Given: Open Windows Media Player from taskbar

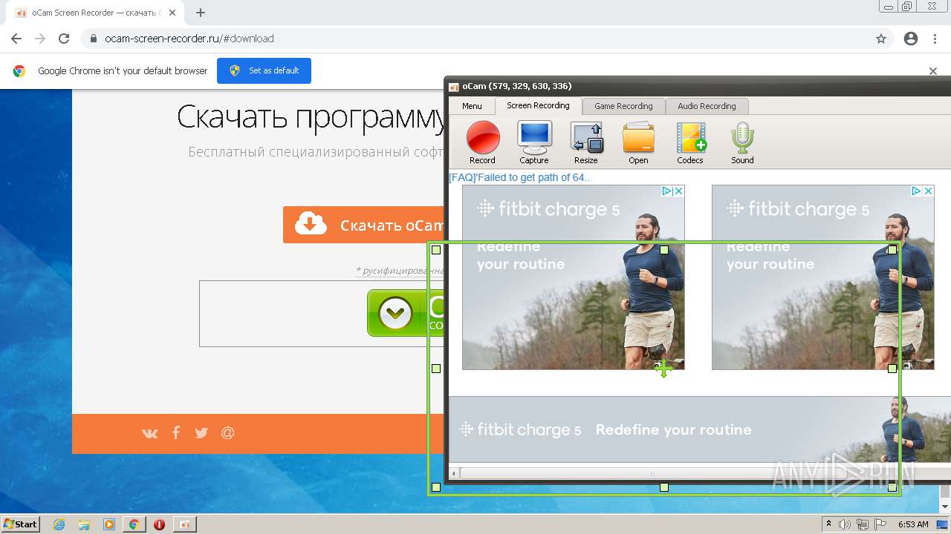Looking at the screenshot, I should [x=109, y=524].
